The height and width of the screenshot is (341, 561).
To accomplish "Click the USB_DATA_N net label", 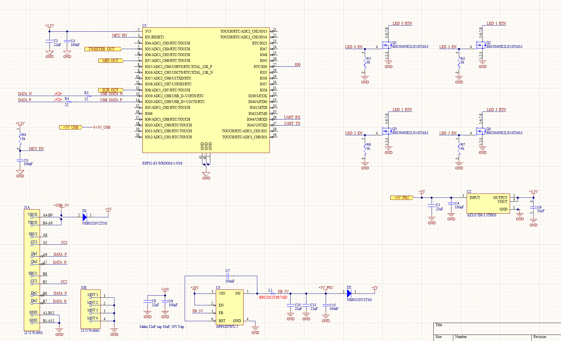I will [111, 94].
